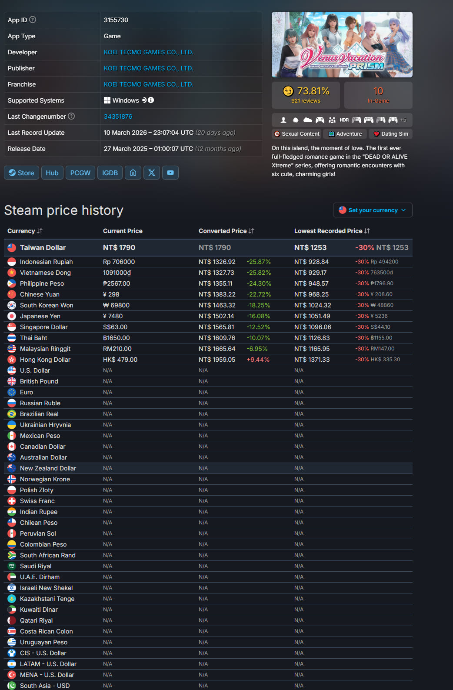Click the Brazilian Real flag icon
This screenshot has height=690, width=453.
coord(12,414)
